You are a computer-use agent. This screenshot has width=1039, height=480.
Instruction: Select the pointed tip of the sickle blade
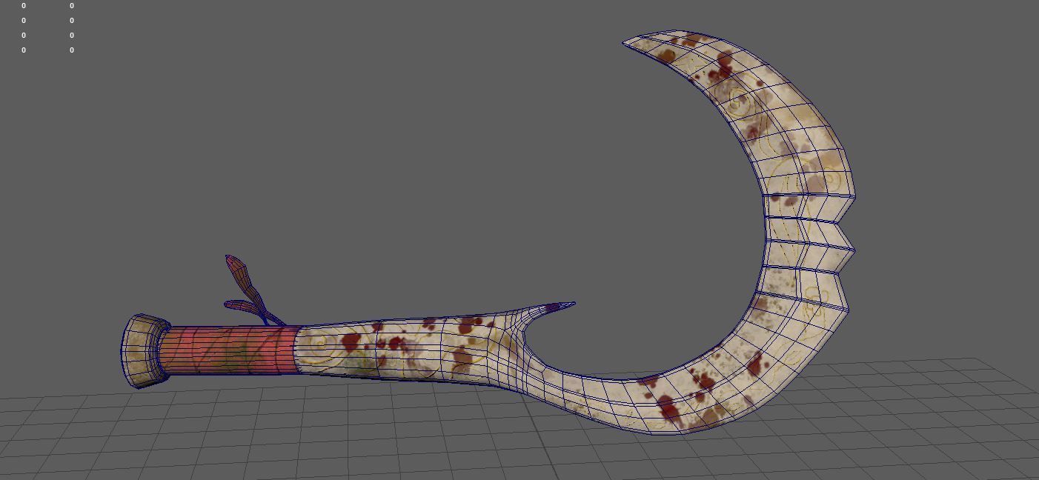(639, 41)
